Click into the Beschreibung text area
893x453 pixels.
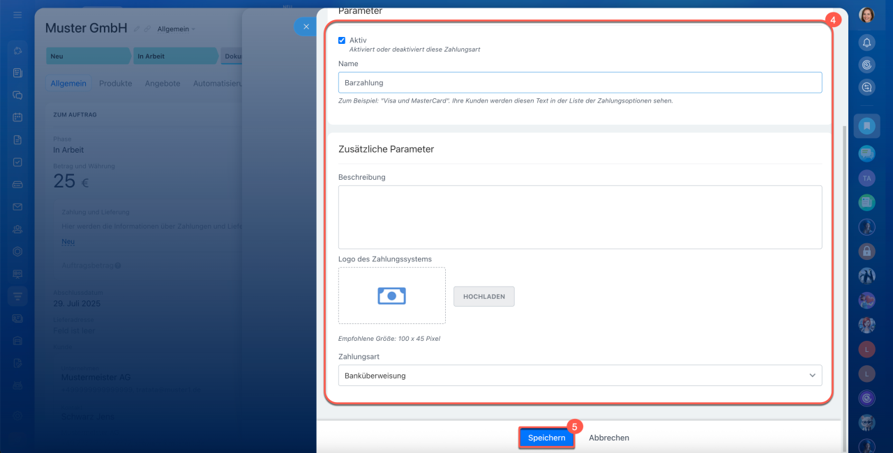pyautogui.click(x=580, y=217)
